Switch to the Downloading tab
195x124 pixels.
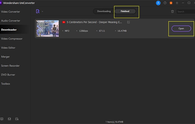click(x=104, y=11)
